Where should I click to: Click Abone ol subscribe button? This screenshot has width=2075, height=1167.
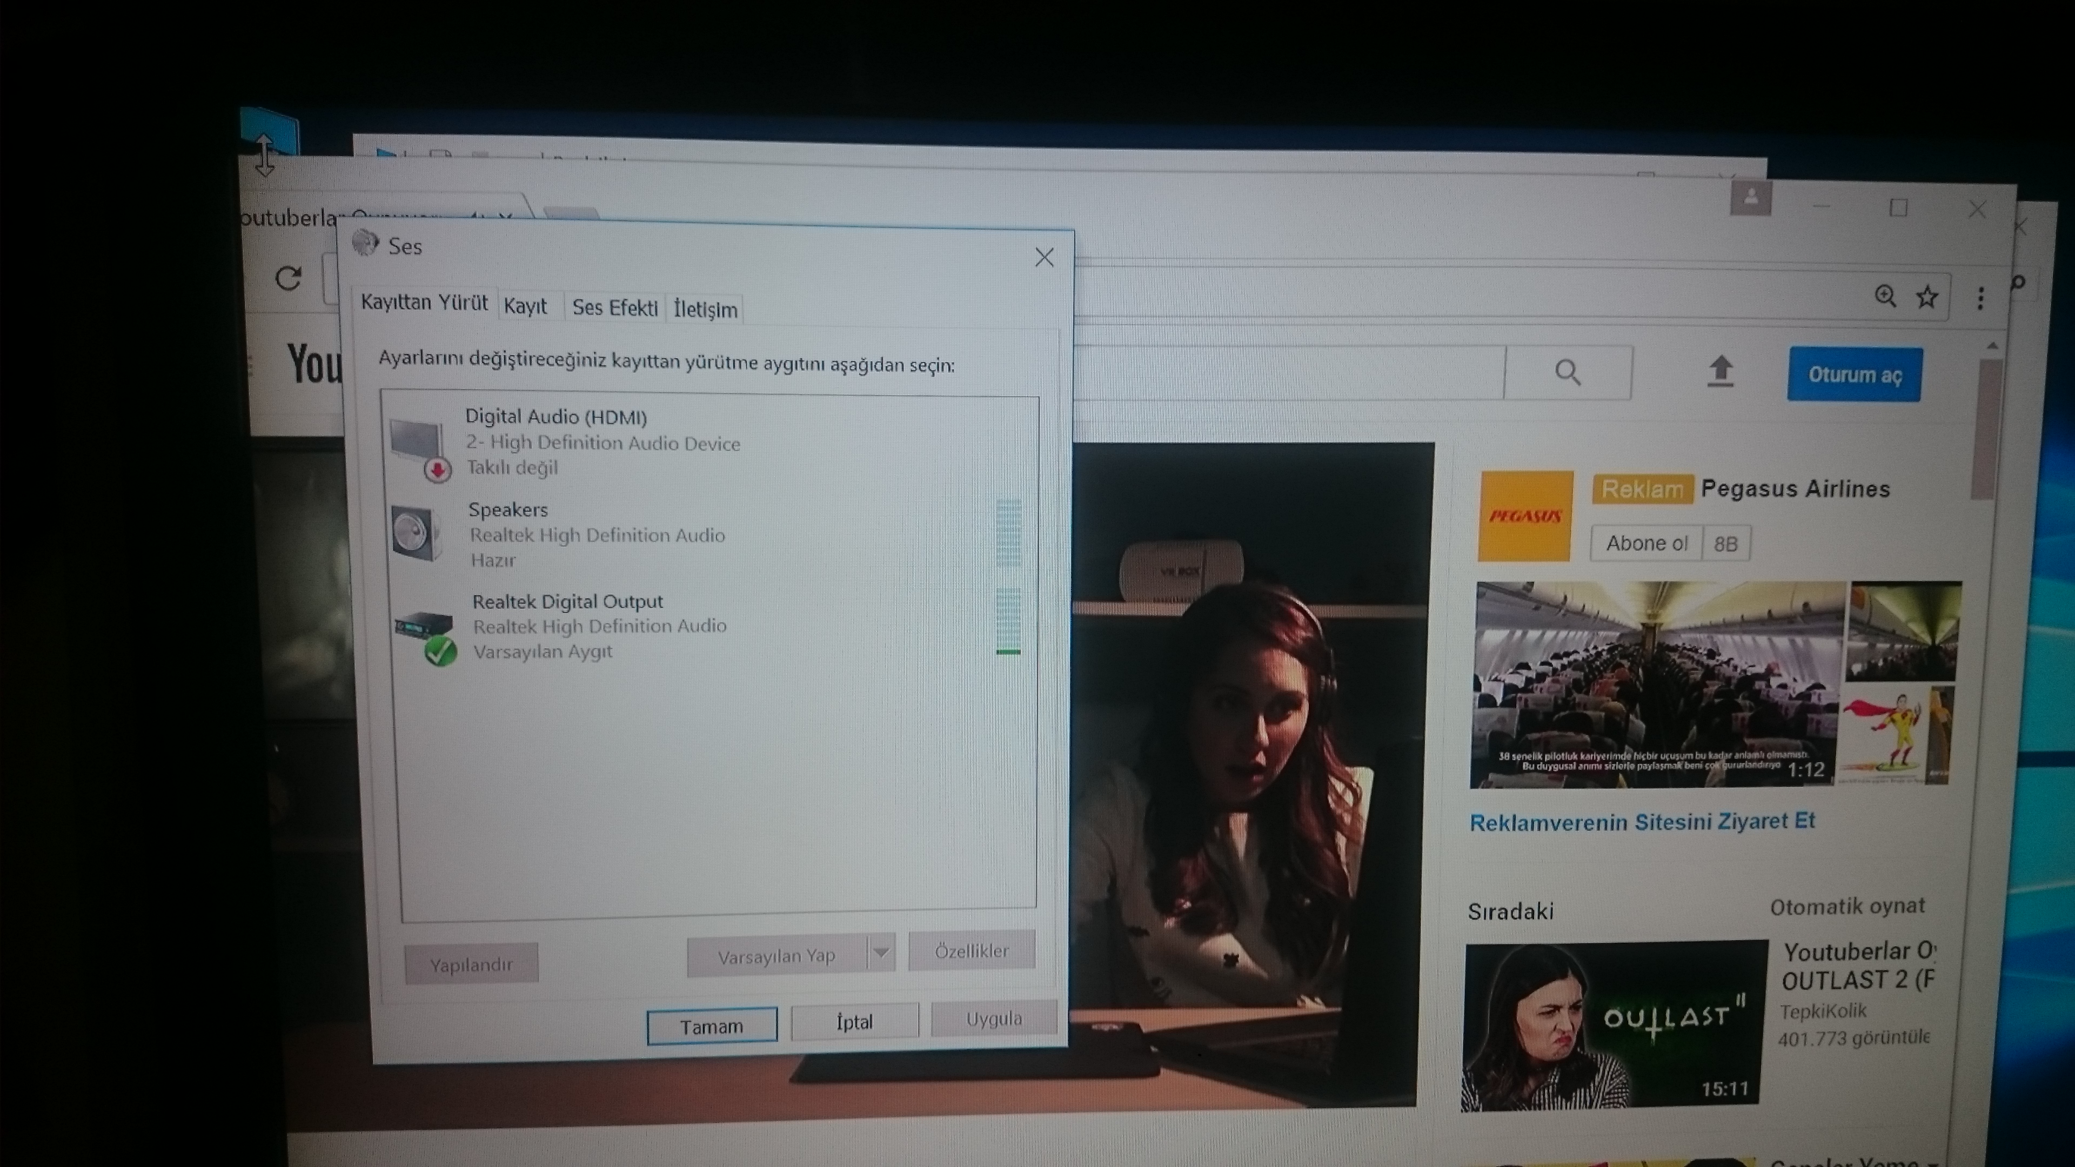point(1646,543)
